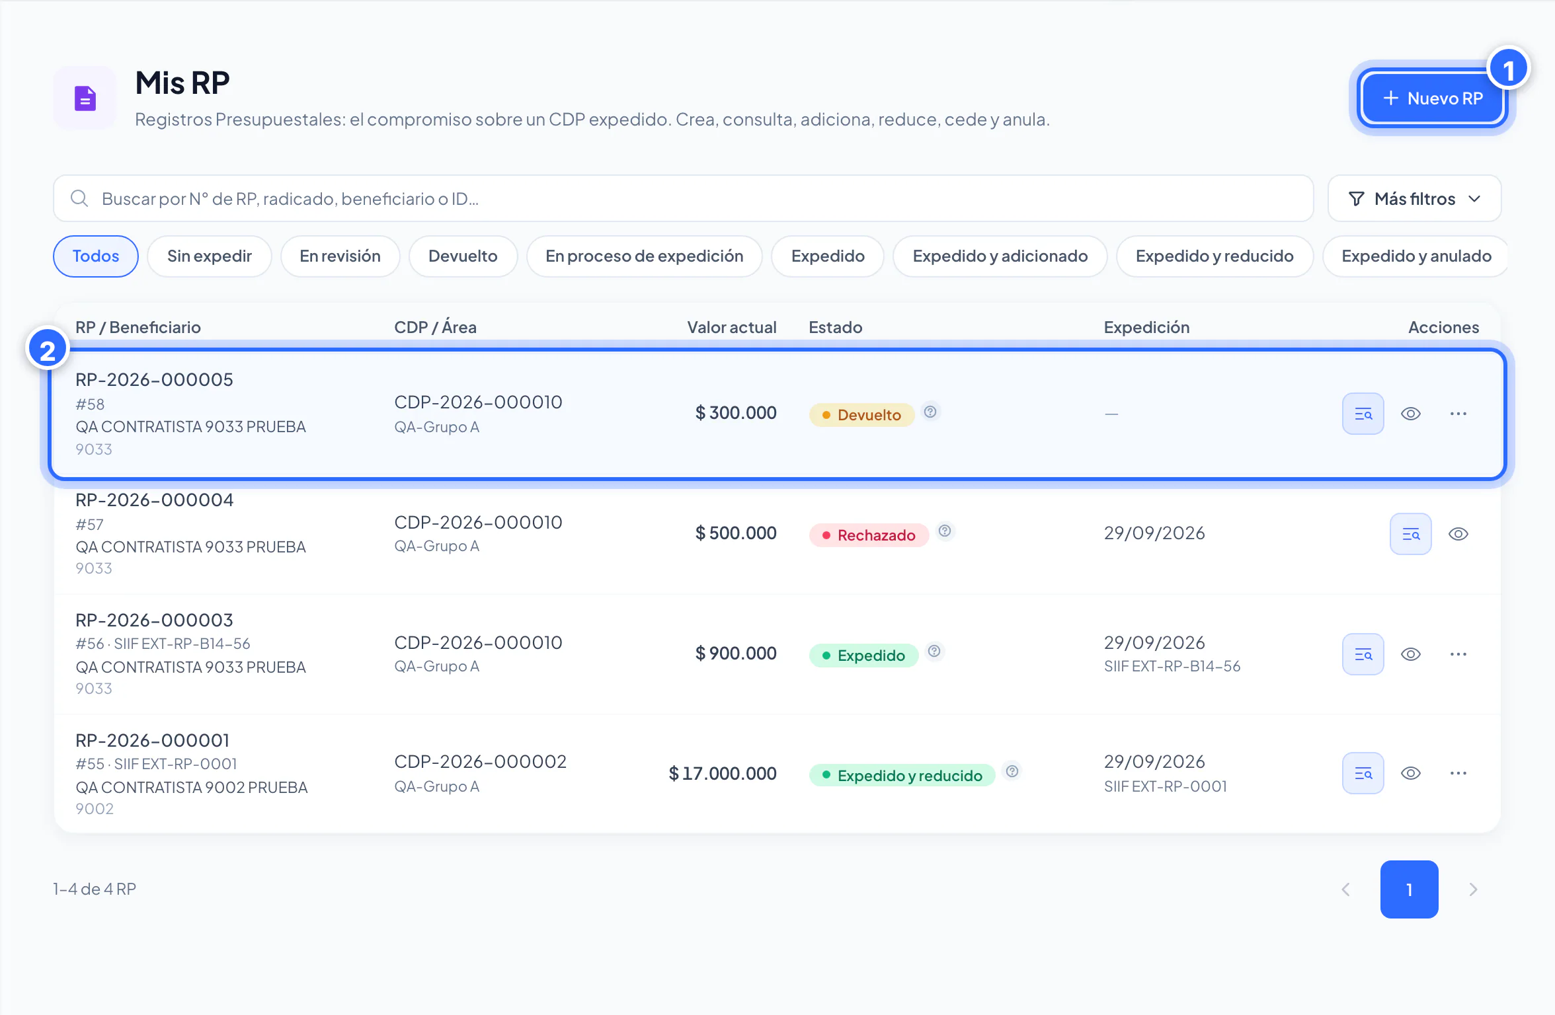
Task: Open detail search icon for RP-2026-000004
Action: tap(1410, 534)
